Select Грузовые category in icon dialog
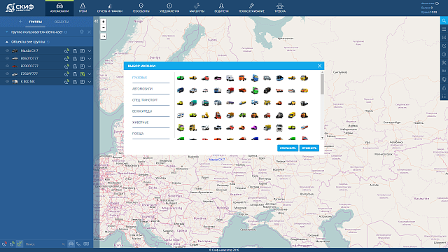The image size is (448, 252). pyautogui.click(x=139, y=78)
